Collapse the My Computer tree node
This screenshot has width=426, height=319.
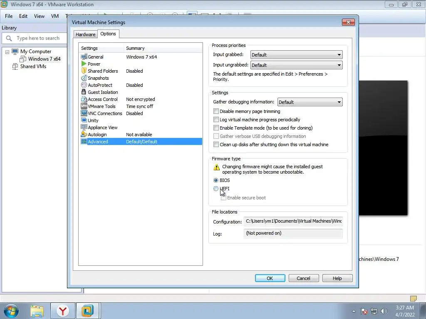[x=7, y=52]
